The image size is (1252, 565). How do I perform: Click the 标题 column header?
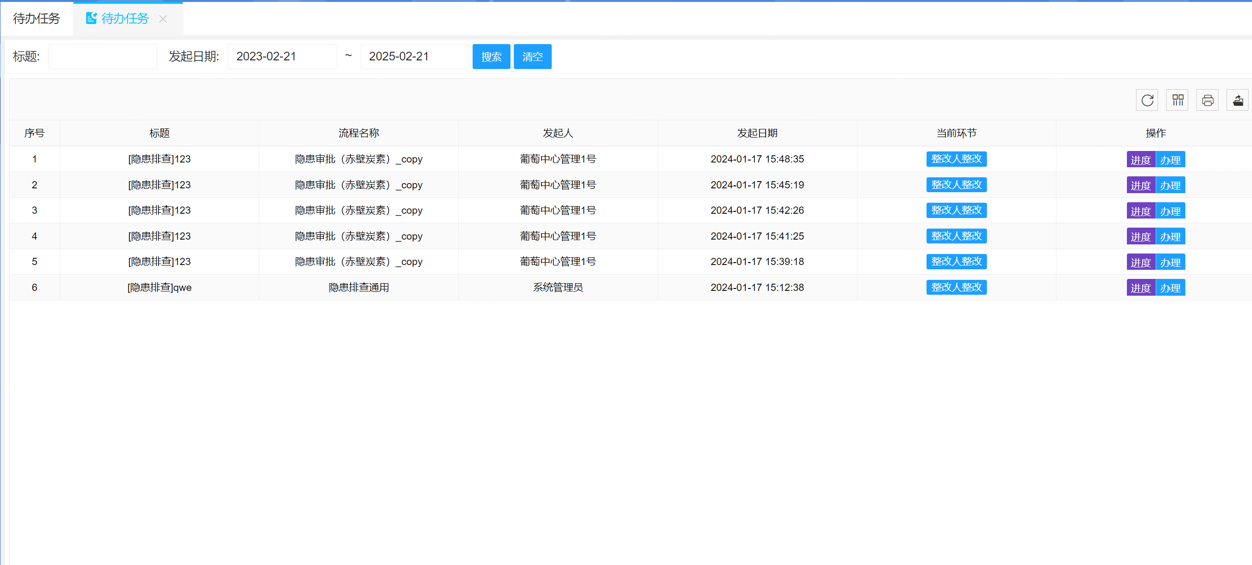(160, 133)
